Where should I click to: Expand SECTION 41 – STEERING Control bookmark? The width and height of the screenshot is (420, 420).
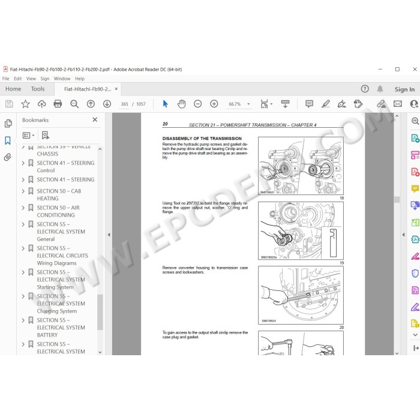click(x=23, y=163)
